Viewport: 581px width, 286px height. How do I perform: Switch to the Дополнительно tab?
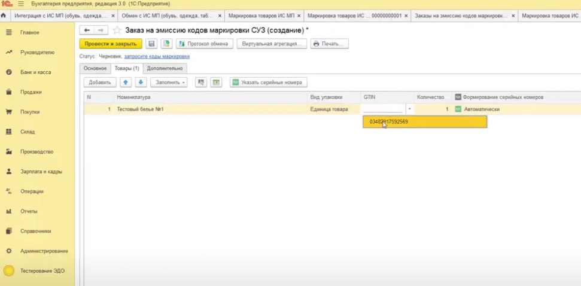(165, 68)
